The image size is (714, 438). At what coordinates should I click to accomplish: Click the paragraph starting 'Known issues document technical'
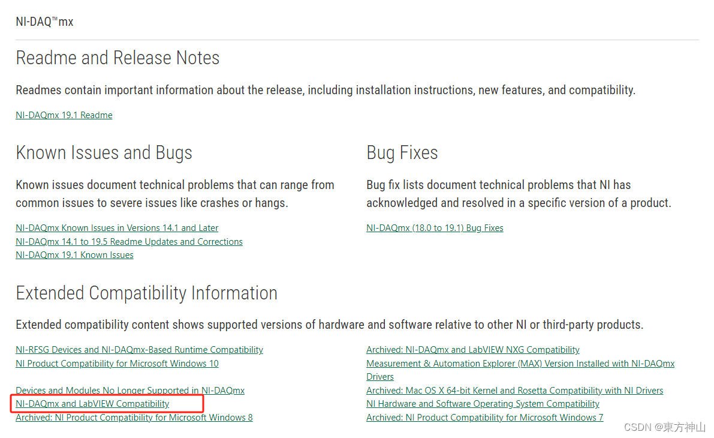(175, 194)
